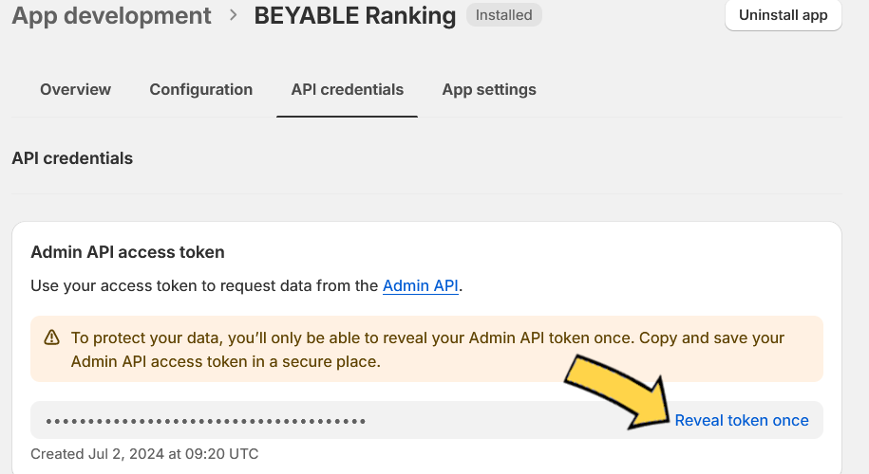Go back to App development breadcrumb
869x474 pixels.
point(111,15)
